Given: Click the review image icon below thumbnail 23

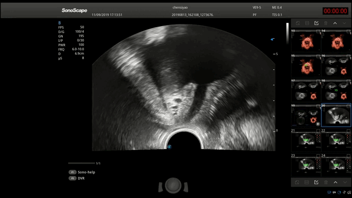Looking at the screenshot, I should pyautogui.click(x=297, y=182).
